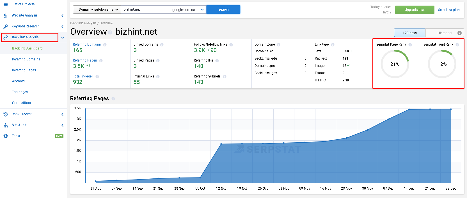Click the Site Audit hierarchy icon
This screenshot has height=198, width=467.
pos(6,125)
